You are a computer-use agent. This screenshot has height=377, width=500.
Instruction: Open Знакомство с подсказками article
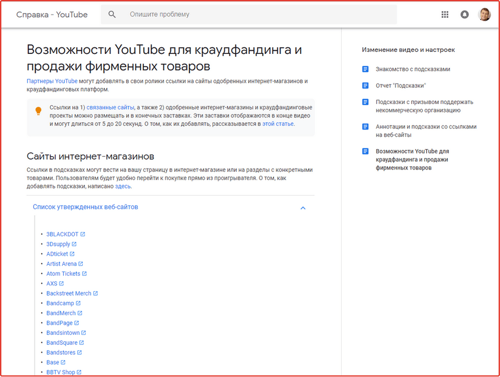click(413, 70)
